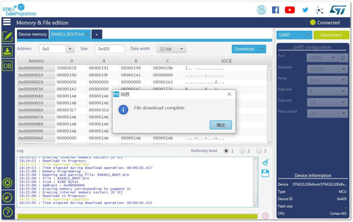
Task: Refresh the COM port list
Action: (343, 58)
